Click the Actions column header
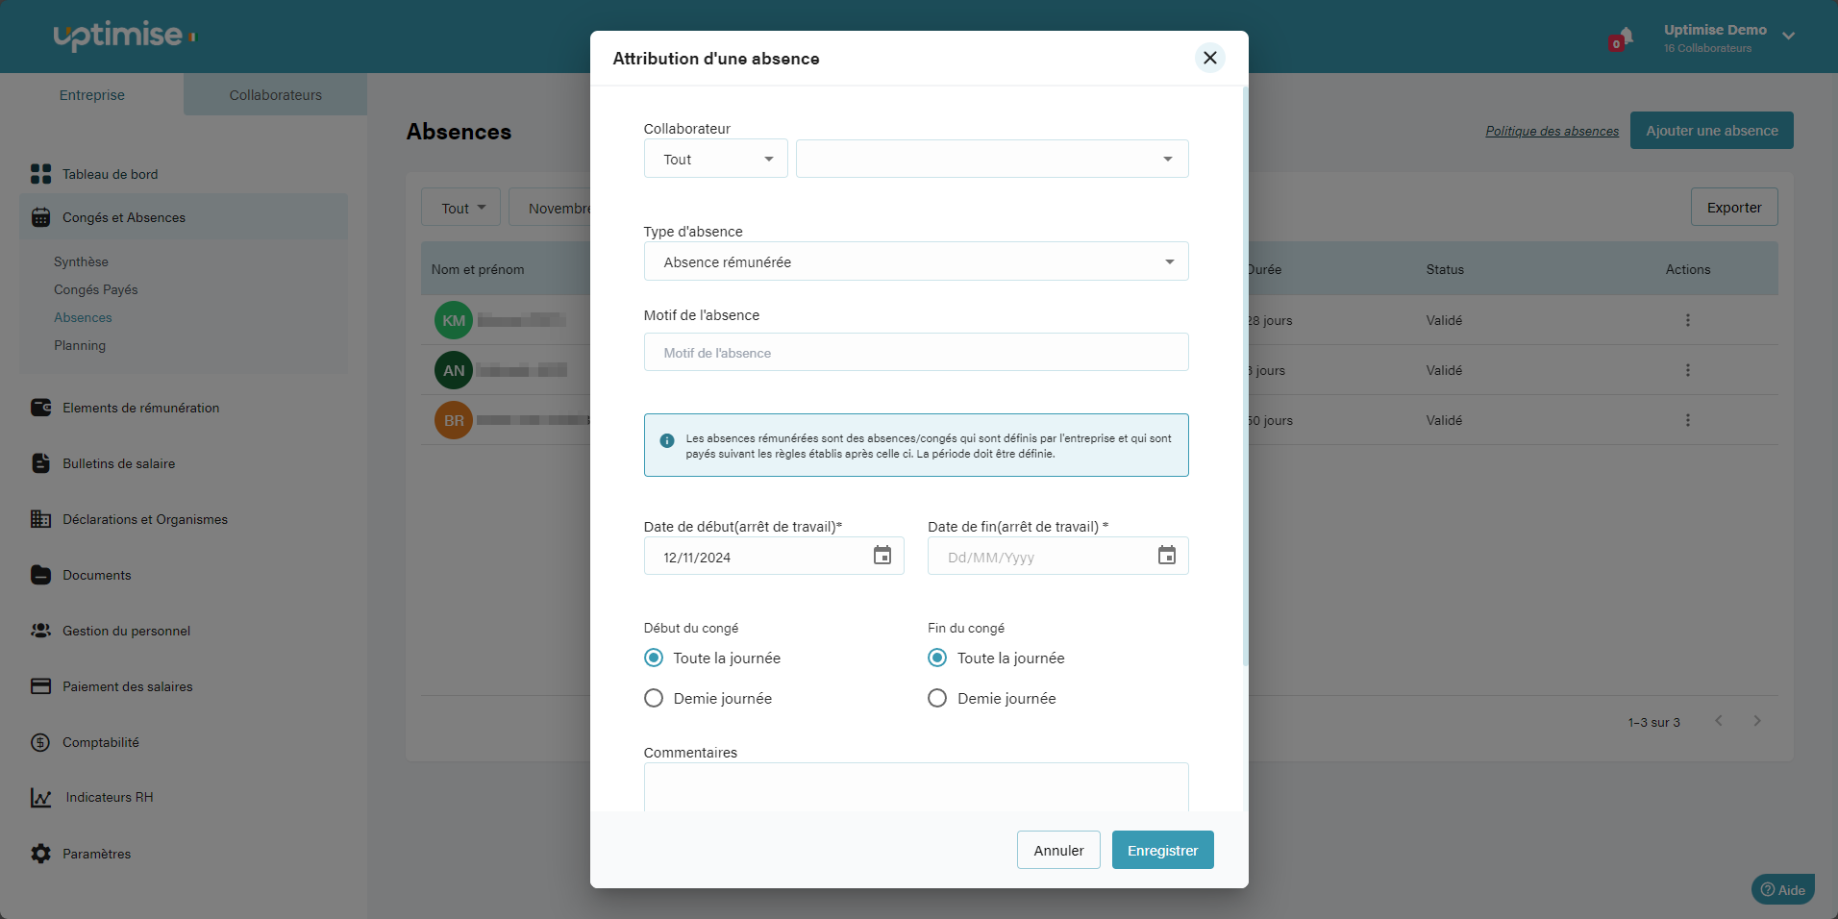 pos(1688,269)
